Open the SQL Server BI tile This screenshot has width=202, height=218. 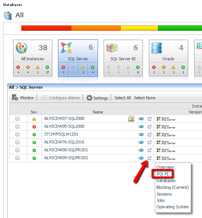click(123, 58)
